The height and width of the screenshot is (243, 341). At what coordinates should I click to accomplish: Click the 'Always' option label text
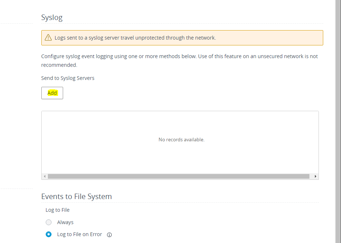coord(65,222)
